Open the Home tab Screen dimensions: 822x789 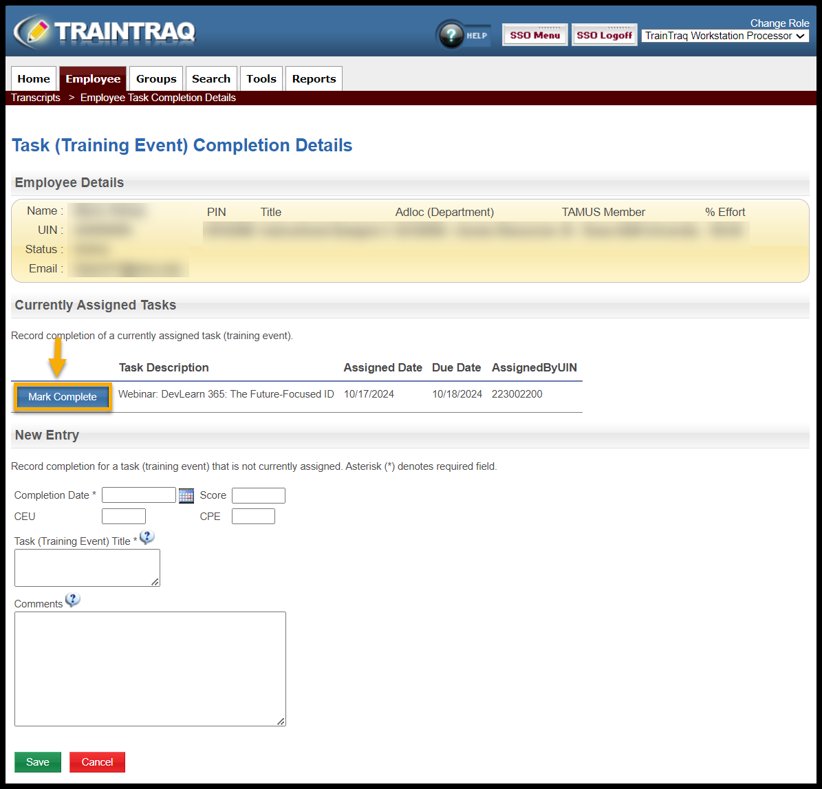(34, 78)
